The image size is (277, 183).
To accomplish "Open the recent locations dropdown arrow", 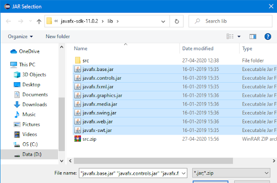I will 30,21.
